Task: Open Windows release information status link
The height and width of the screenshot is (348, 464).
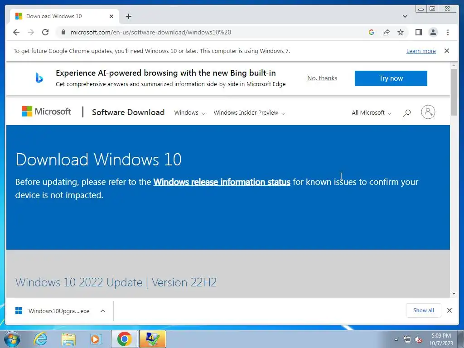Action: pos(222,182)
